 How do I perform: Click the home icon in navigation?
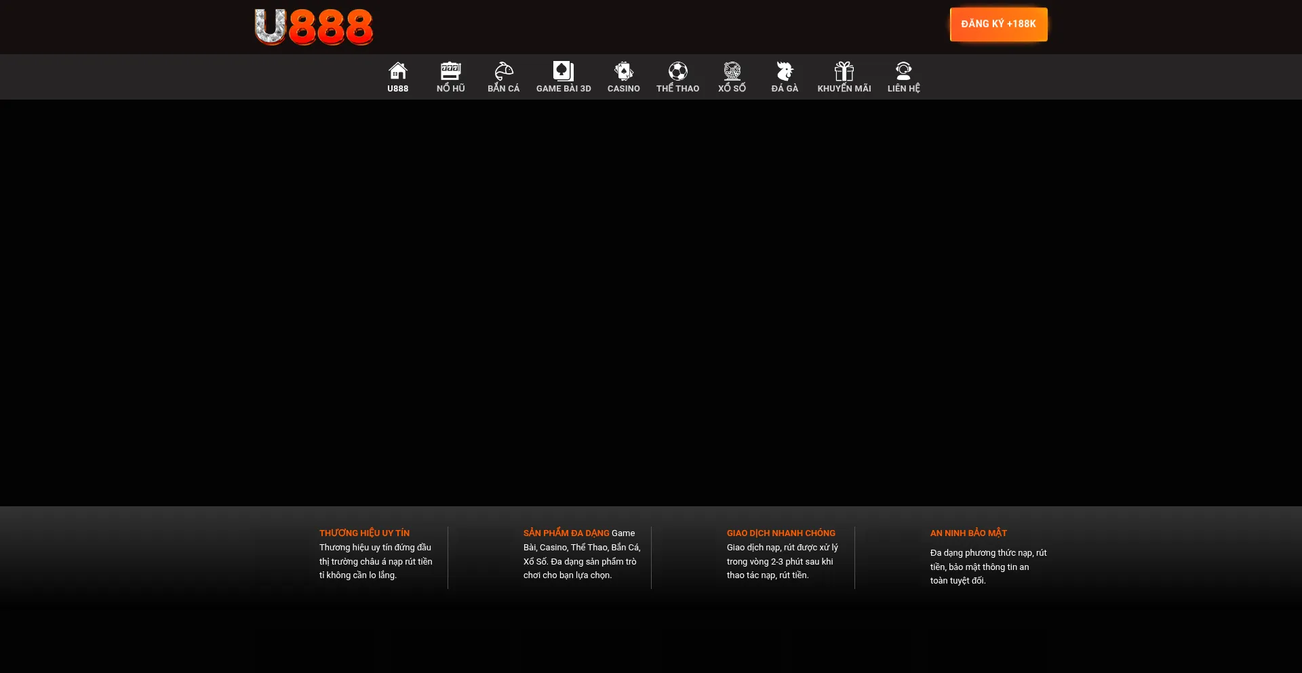(397, 70)
